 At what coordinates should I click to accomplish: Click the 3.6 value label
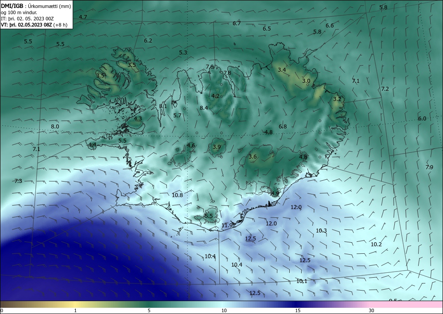(x=253, y=156)
